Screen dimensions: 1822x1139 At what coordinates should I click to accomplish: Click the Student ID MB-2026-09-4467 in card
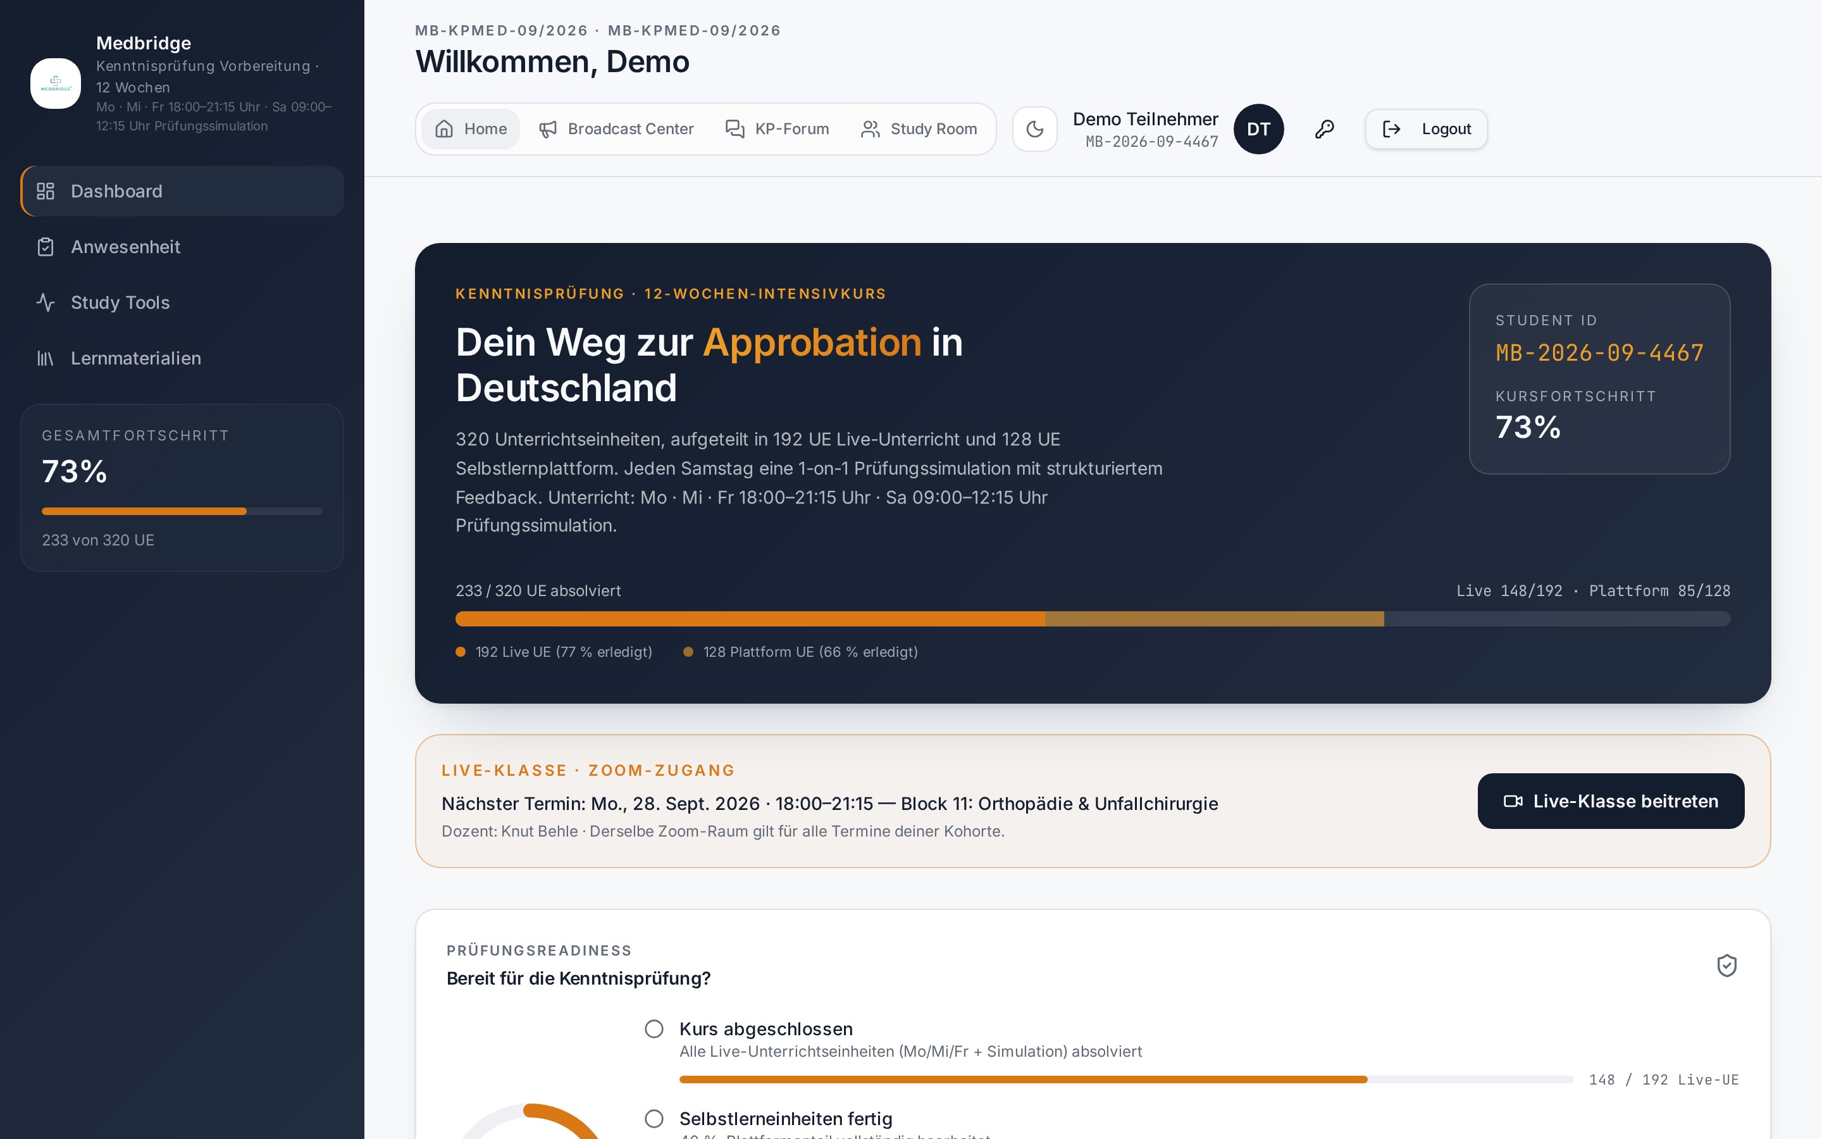pyautogui.click(x=1599, y=352)
